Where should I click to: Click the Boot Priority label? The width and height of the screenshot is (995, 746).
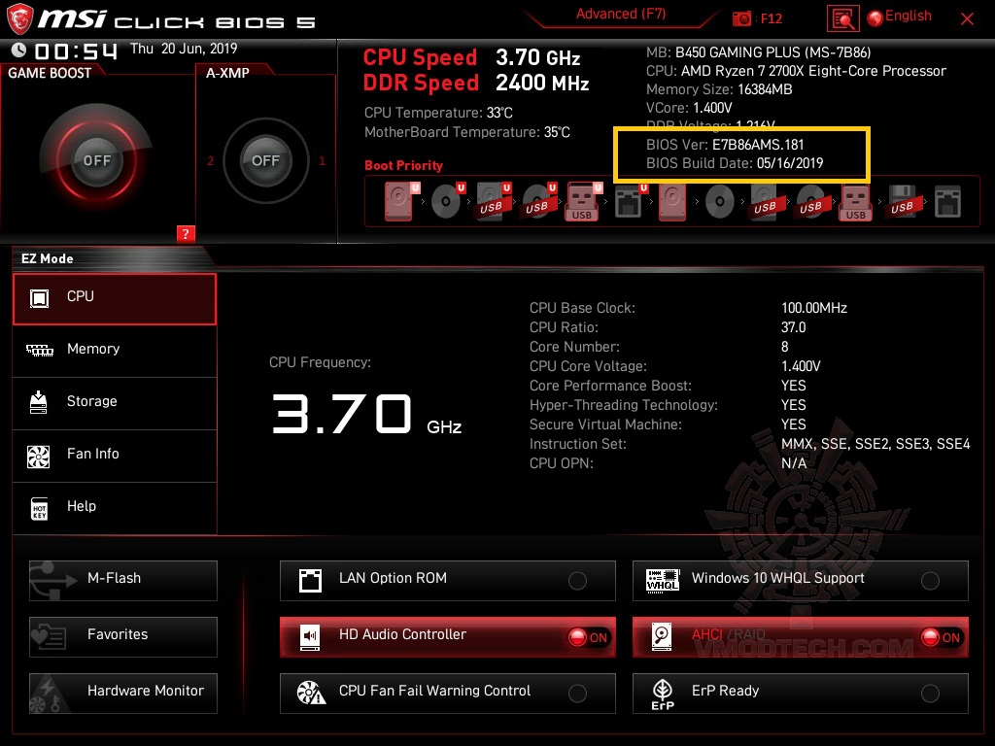tap(403, 165)
